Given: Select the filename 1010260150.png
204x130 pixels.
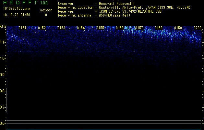Looking at the screenshot, I should coord(17,8).
